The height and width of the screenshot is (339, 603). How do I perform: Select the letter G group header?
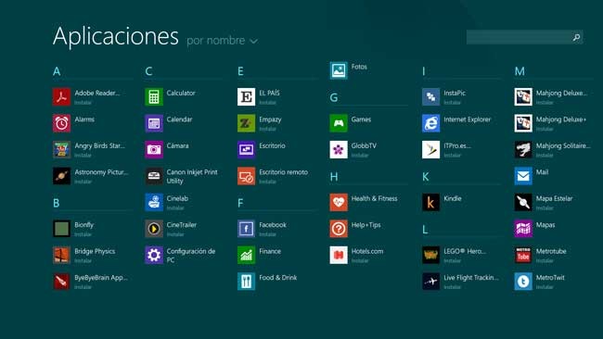334,98
